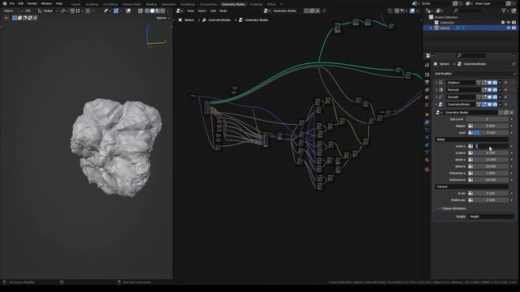Viewport: 520px width, 292px height.
Task: Toggle Smooth modifier viewport display
Action: pos(489,97)
